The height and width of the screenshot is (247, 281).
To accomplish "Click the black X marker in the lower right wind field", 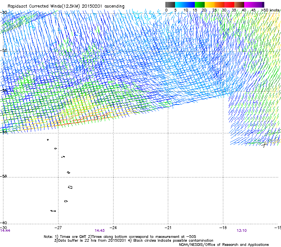I will pyautogui.click(x=265, y=144).
